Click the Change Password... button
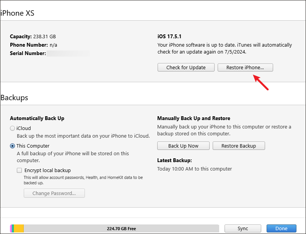This screenshot has height=234, width=306. coord(54,193)
